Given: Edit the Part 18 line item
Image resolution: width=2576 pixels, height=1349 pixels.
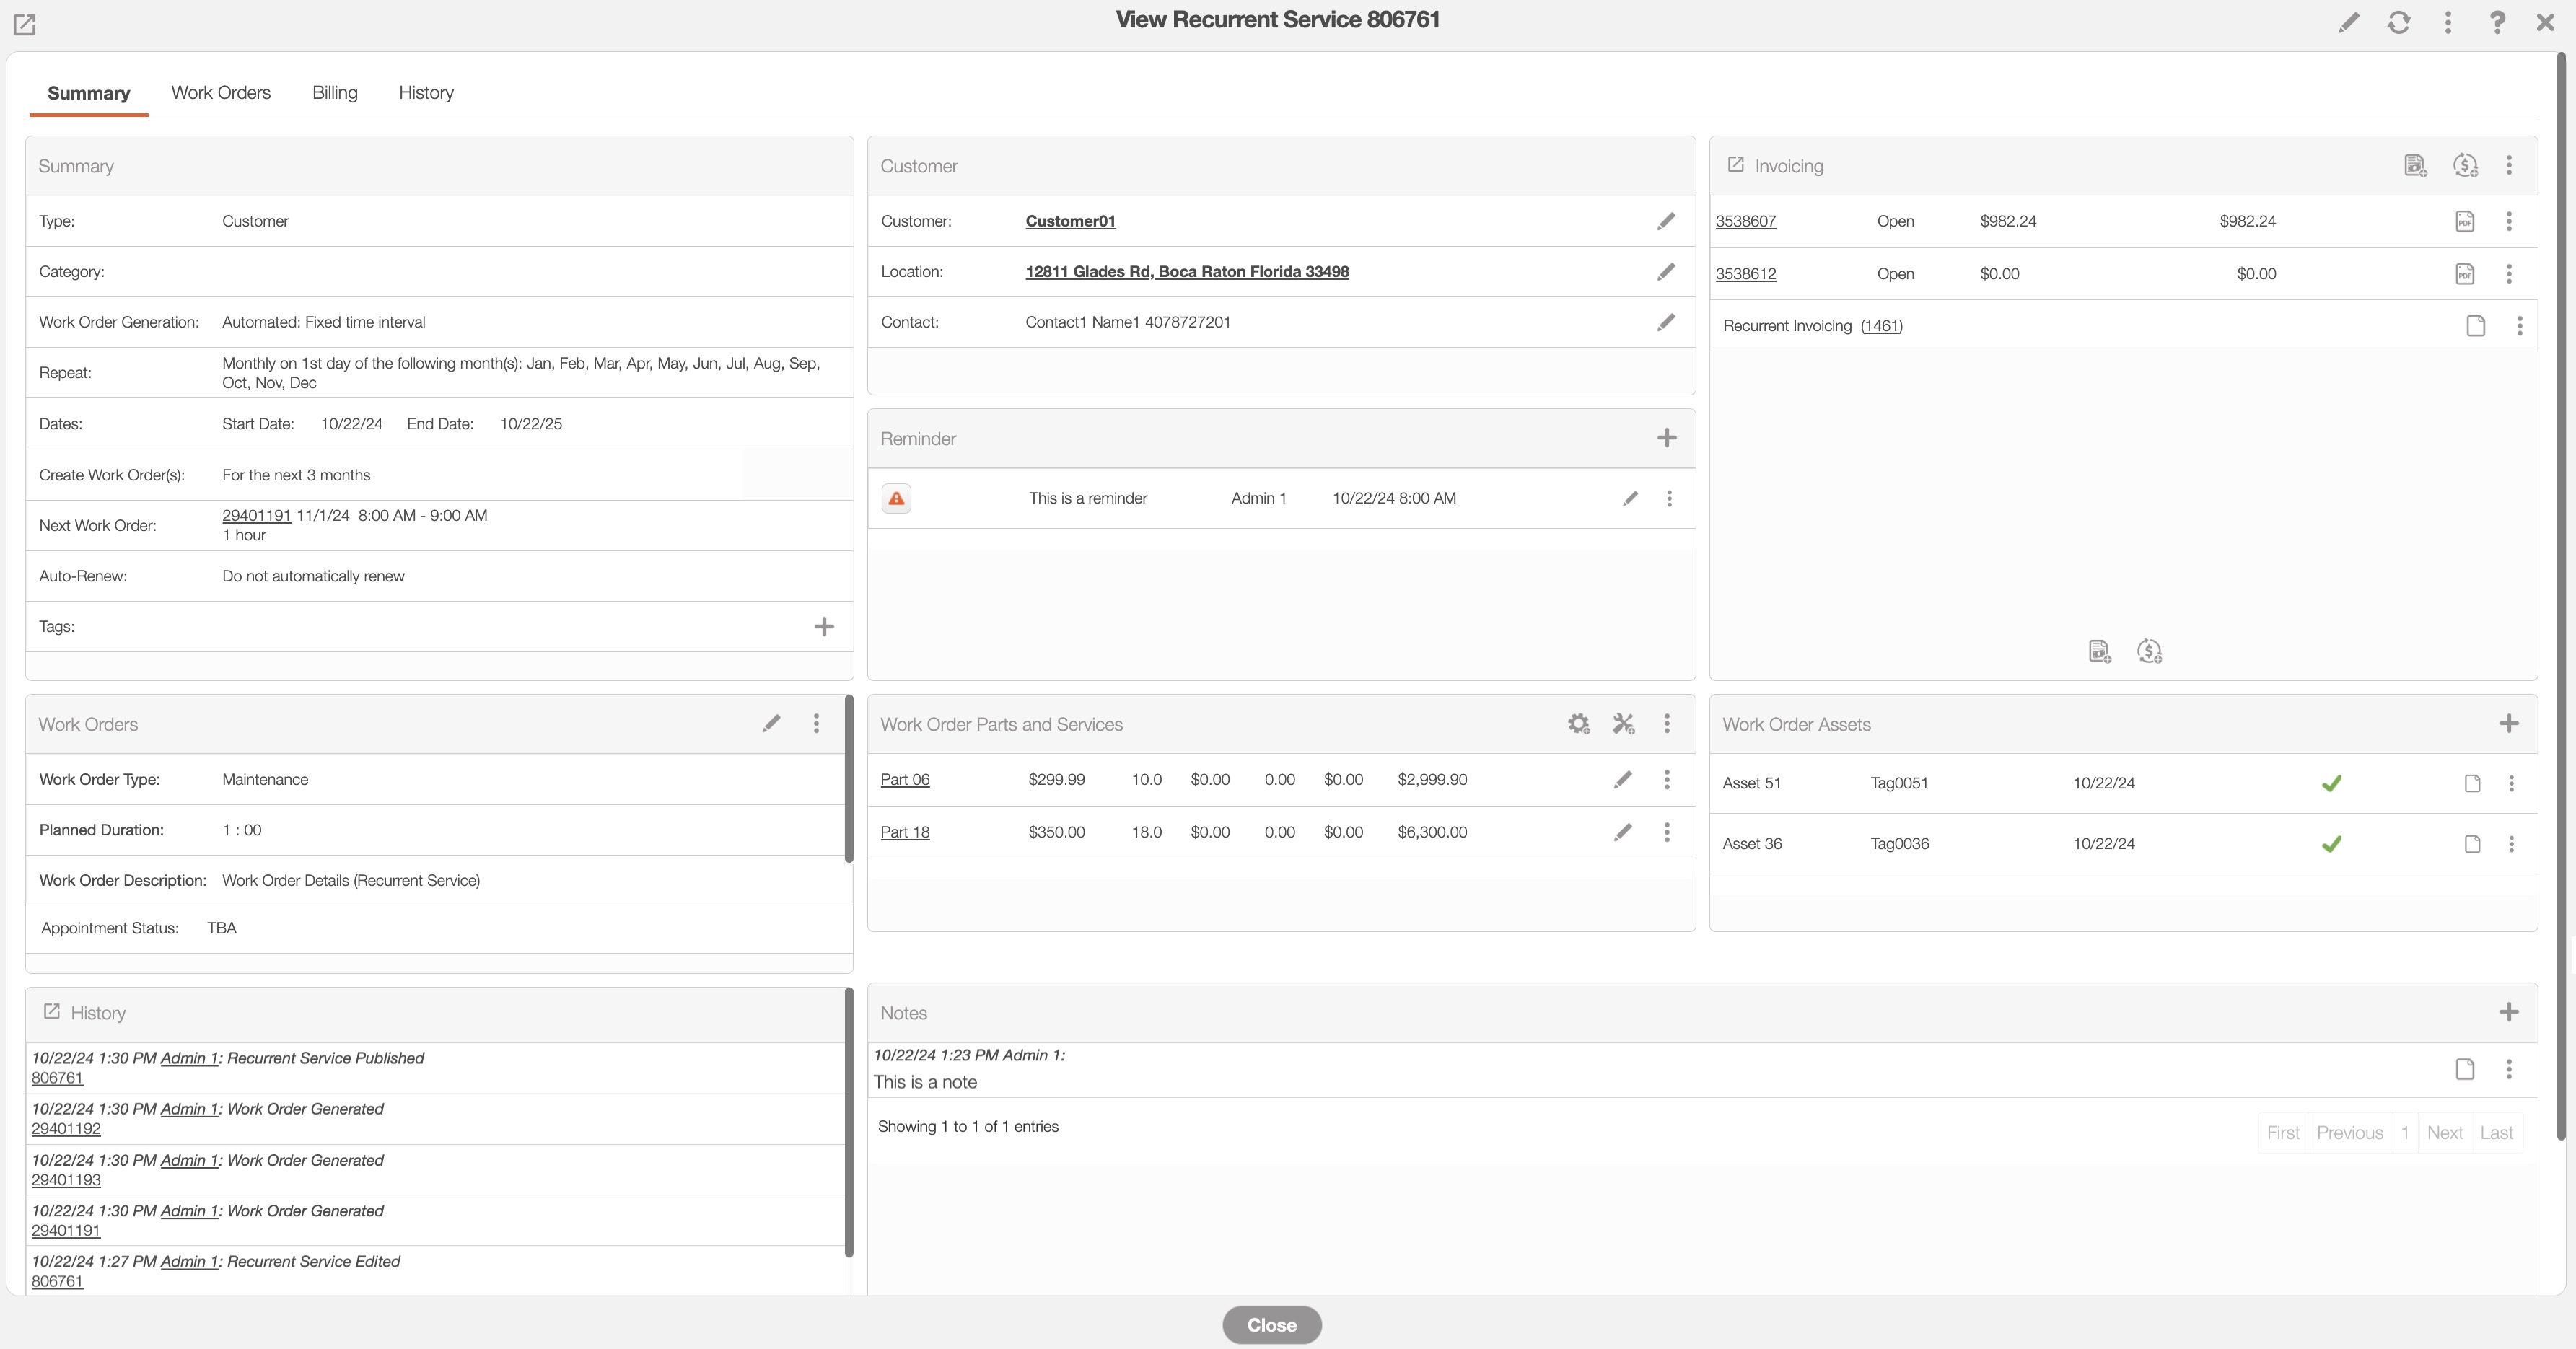Looking at the screenshot, I should pyautogui.click(x=1622, y=832).
